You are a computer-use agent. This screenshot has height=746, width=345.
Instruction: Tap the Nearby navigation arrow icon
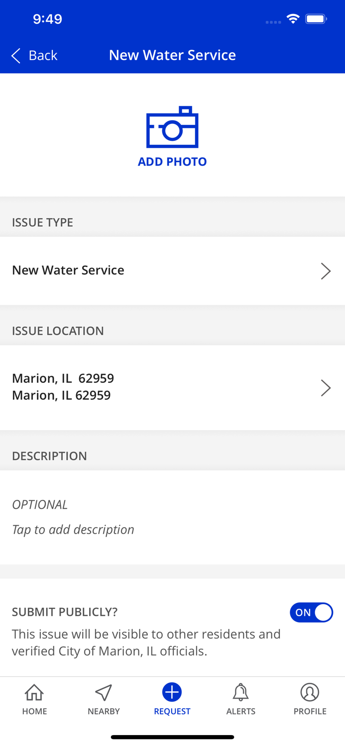[104, 692]
